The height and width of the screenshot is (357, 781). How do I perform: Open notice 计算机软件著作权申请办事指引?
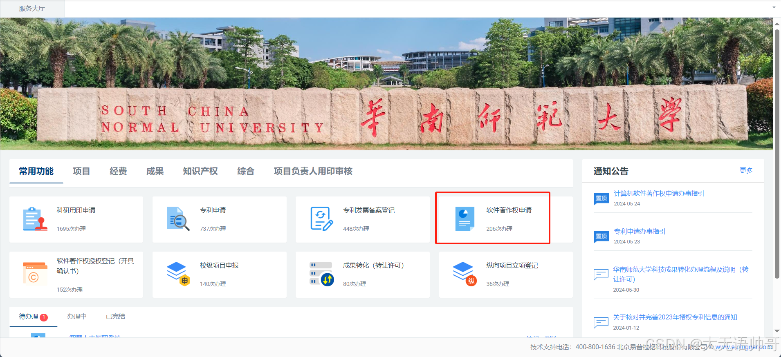pos(659,193)
